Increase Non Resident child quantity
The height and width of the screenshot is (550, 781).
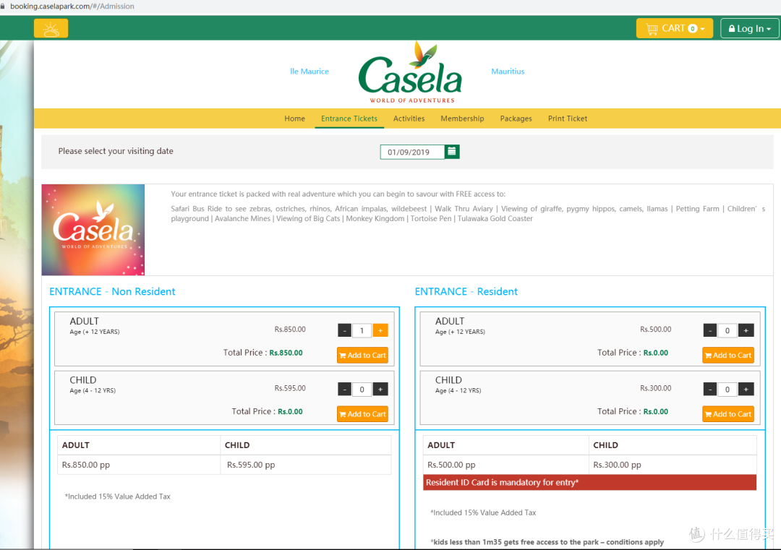click(x=380, y=390)
